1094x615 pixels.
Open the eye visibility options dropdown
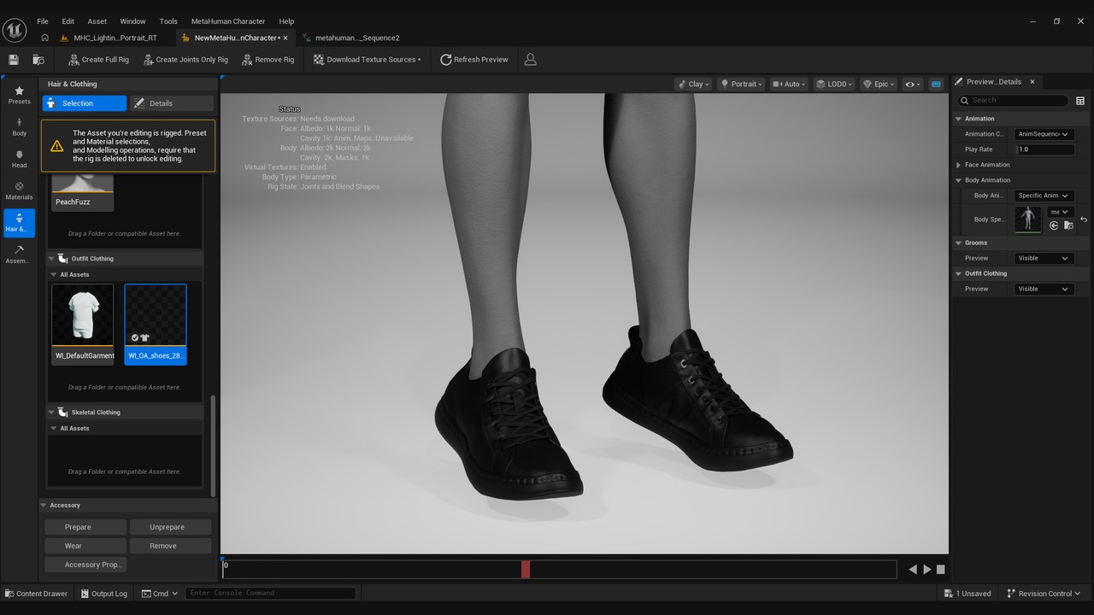[x=913, y=84]
